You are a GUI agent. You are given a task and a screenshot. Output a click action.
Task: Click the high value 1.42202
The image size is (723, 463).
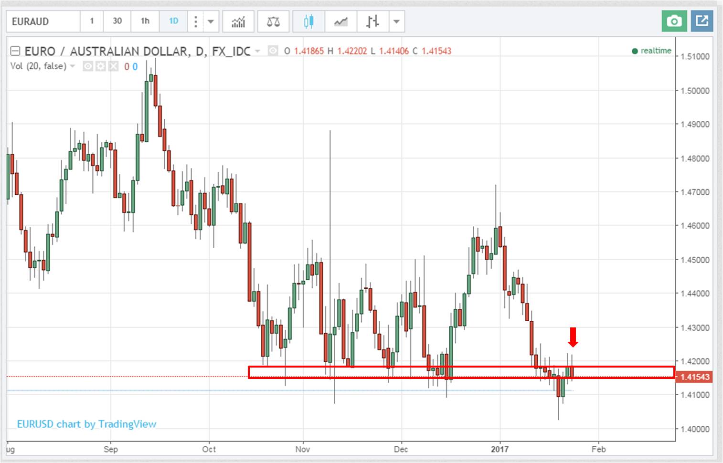tap(352, 51)
